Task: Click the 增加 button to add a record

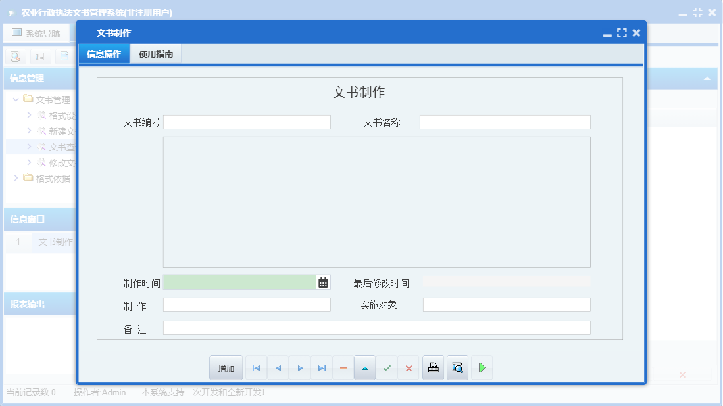Action: pos(226,367)
